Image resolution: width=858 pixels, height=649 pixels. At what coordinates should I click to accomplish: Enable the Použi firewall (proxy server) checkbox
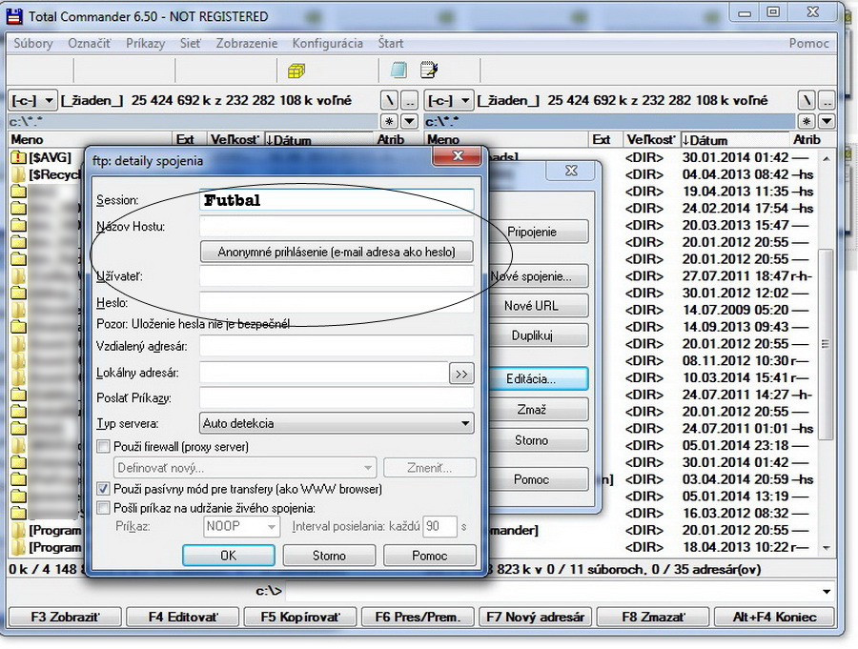pos(103,447)
